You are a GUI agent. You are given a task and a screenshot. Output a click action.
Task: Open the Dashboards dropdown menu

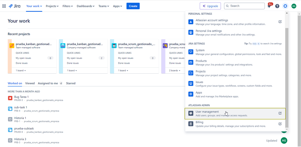[x=86, y=6]
